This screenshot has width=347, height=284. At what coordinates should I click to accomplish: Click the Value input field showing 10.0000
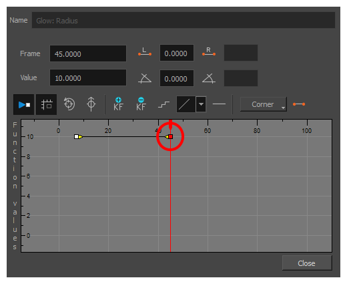88,78
